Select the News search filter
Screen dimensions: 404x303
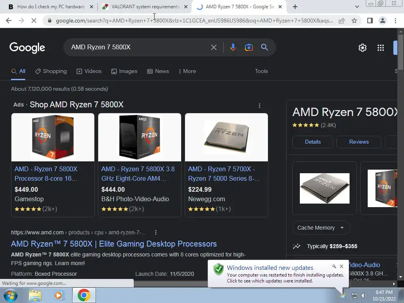[x=158, y=71]
